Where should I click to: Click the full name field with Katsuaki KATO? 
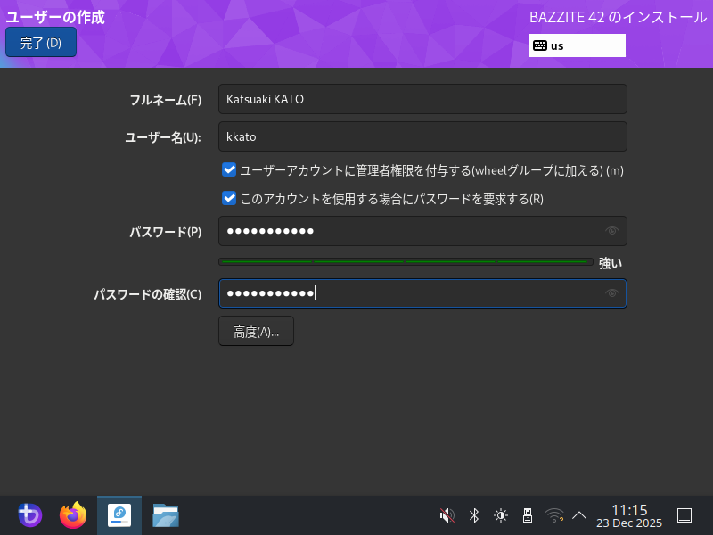coord(422,99)
